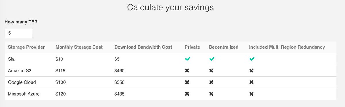Click Microsoft Azure's Private cross icon
The height and width of the screenshot is (107, 345).
[187, 94]
